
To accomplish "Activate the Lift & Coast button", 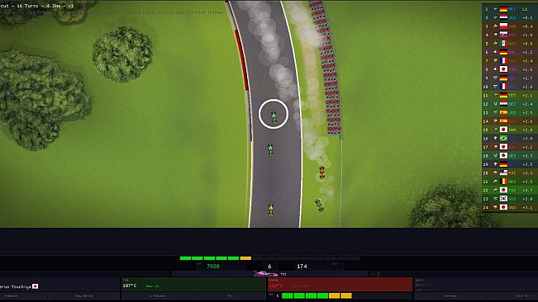I will pyautogui.click(x=158, y=296).
